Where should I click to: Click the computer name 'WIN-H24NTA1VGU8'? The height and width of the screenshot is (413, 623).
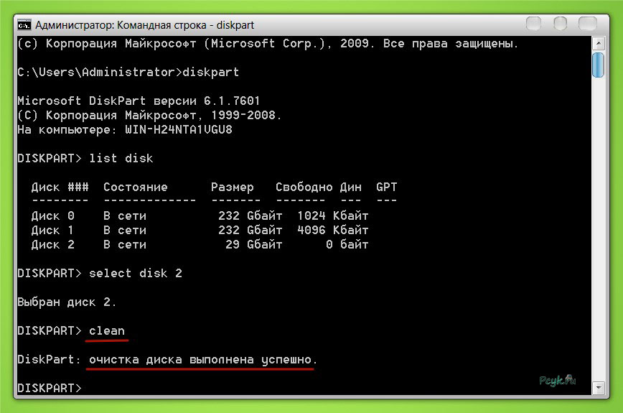click(x=179, y=129)
